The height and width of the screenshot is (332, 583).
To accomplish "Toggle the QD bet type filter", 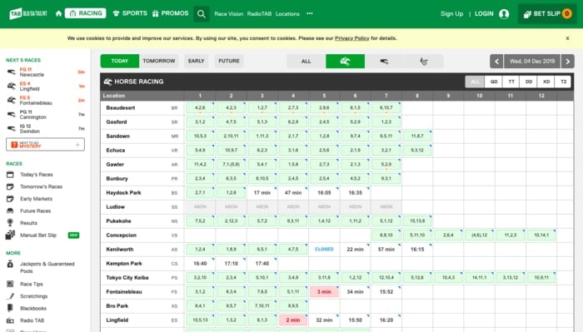I will click(x=494, y=82).
